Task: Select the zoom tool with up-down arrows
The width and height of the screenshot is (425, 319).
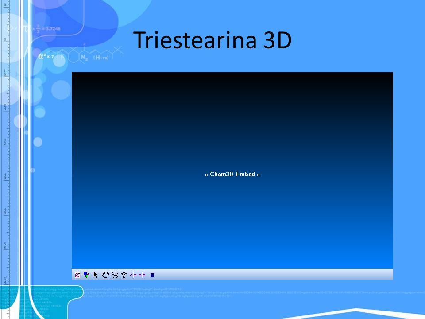Action: (x=124, y=275)
